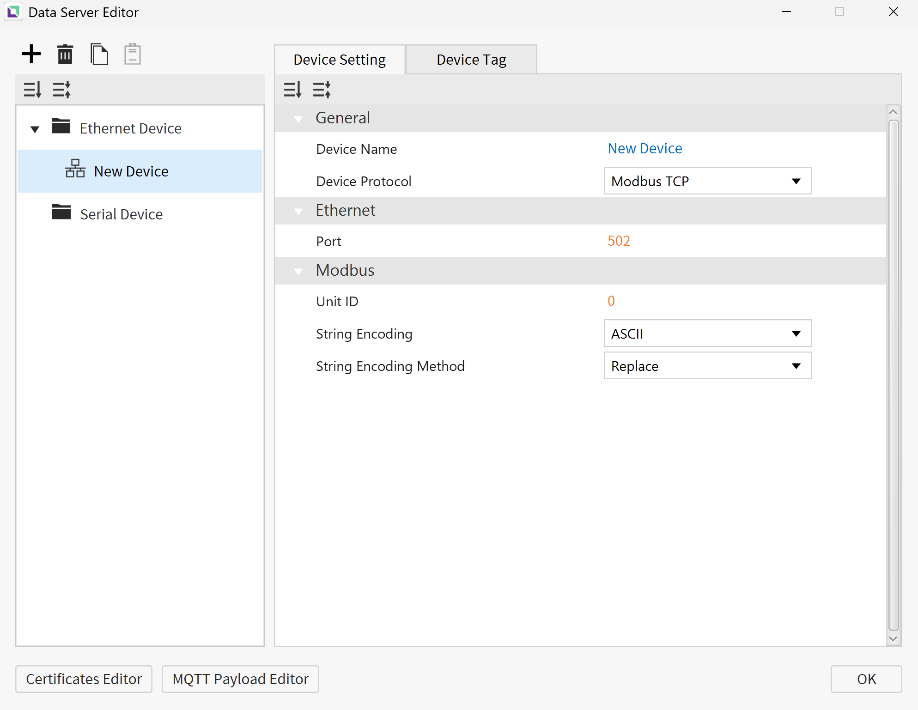
Task: Collapse the General section
Action: pos(298,119)
